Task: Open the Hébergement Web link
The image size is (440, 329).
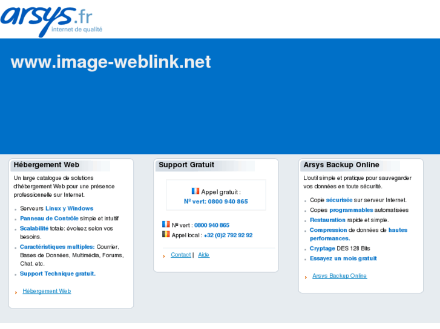Action: click(47, 291)
